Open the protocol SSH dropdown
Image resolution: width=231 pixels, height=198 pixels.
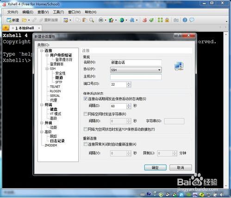point(136,70)
